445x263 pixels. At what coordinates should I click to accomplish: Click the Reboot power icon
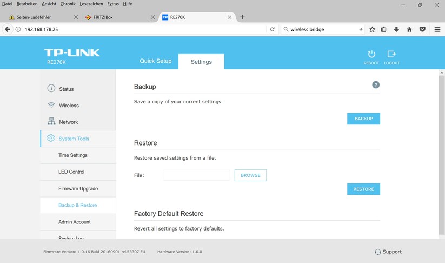point(371,54)
